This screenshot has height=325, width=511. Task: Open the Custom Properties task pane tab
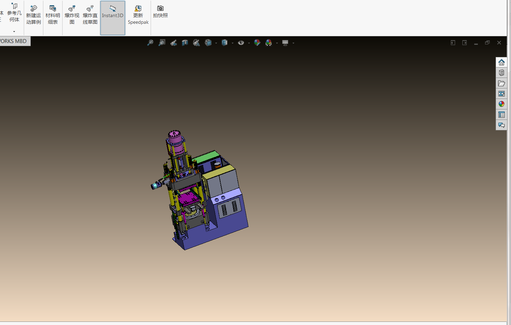[502, 115]
